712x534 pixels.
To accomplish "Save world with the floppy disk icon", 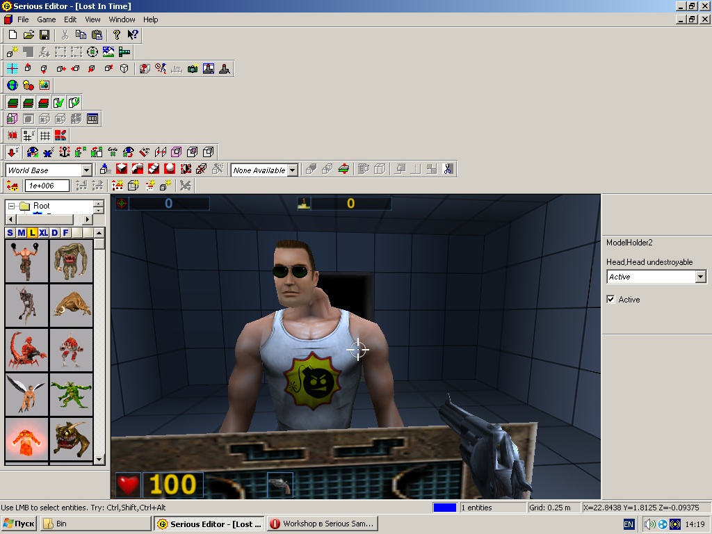I will pos(44,35).
